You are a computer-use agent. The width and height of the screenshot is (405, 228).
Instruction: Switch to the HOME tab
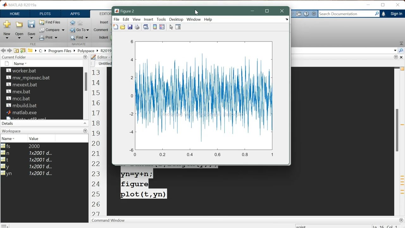(15, 14)
